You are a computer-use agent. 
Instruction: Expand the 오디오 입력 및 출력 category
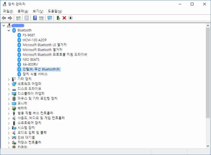[9, 133]
